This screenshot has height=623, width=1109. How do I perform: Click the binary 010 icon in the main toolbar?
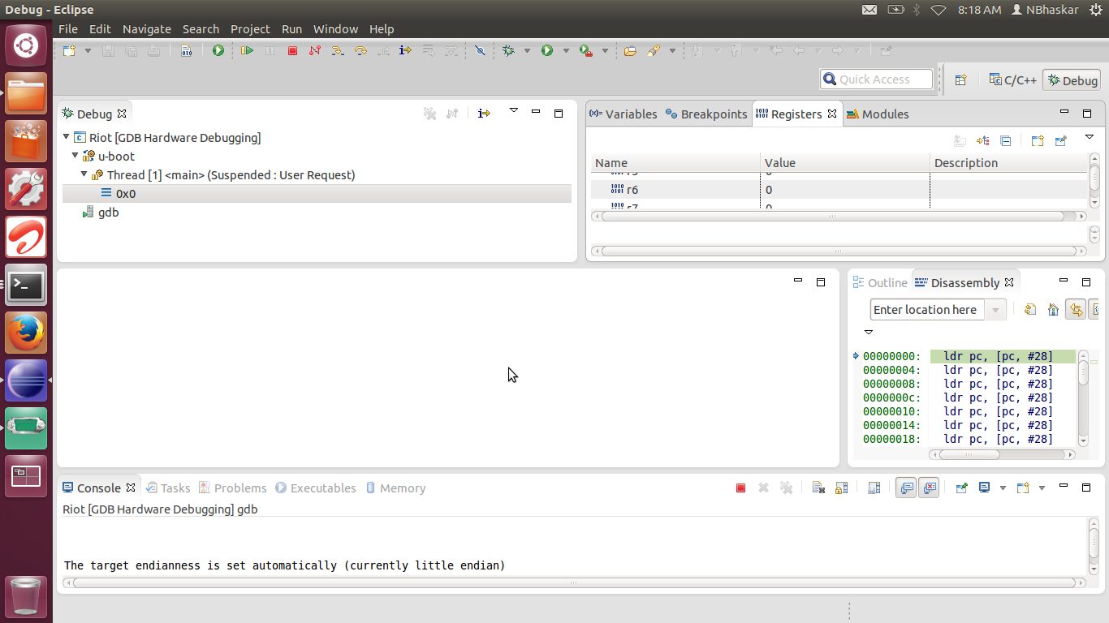point(186,50)
